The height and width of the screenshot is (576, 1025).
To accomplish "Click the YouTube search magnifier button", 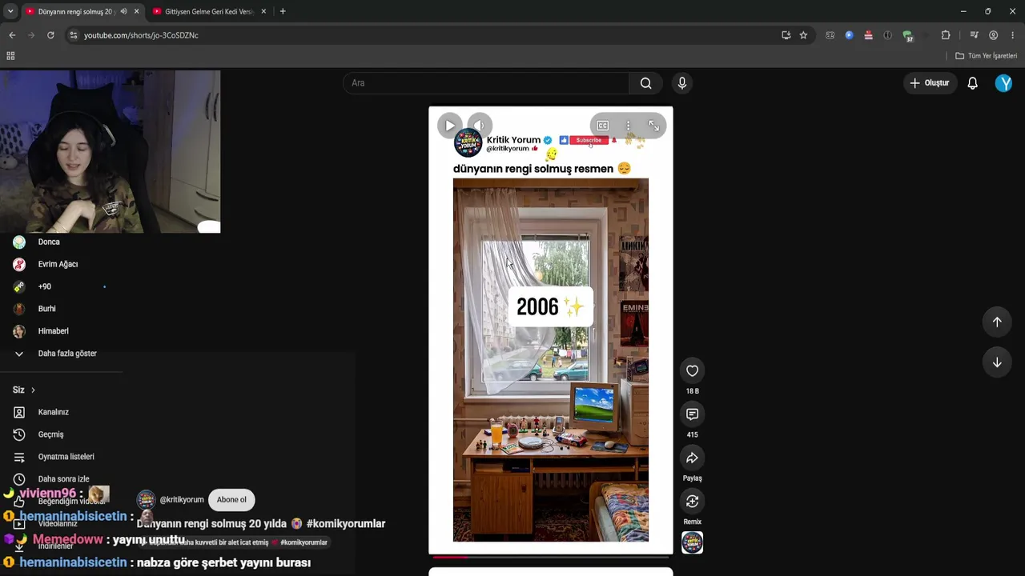I will point(645,83).
